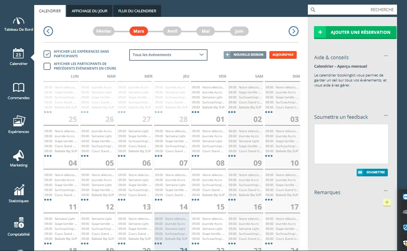Select Avril on the month timeline
407x251 pixels.
pos(172,31)
